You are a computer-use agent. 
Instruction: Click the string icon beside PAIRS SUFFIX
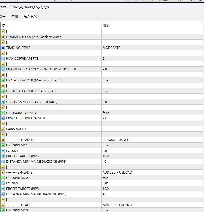point(3,129)
